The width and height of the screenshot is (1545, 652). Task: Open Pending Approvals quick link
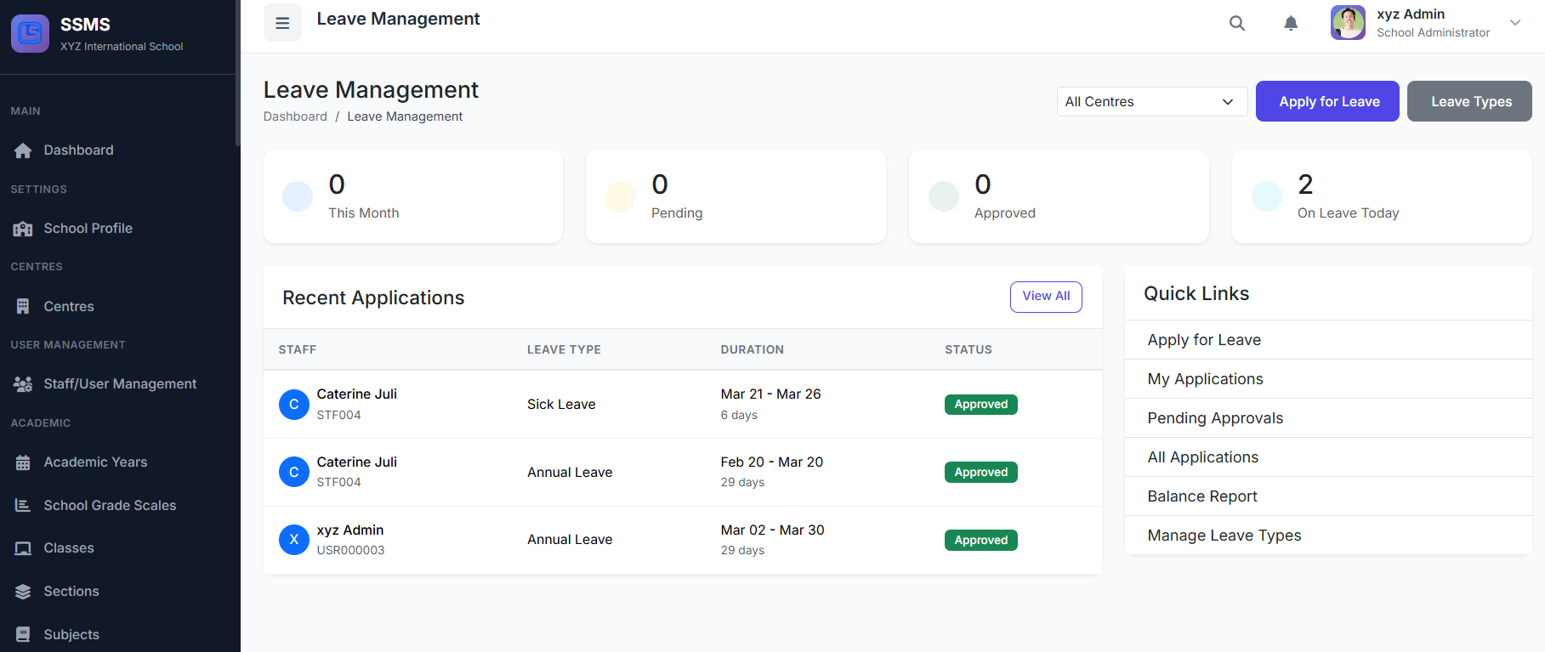point(1215,418)
